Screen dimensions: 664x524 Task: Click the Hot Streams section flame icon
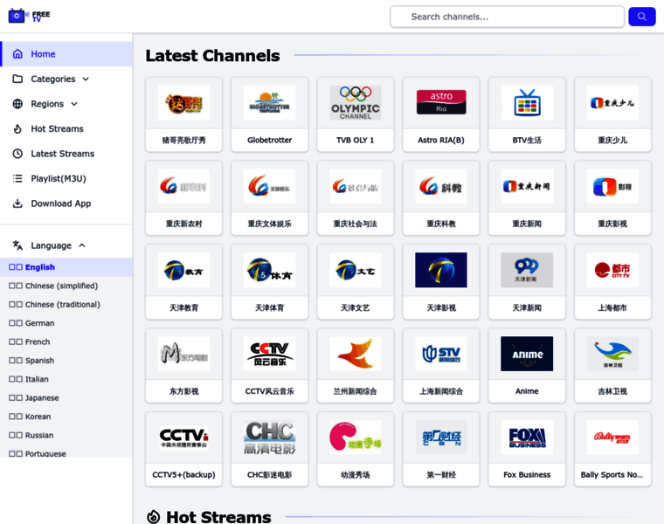(153, 517)
